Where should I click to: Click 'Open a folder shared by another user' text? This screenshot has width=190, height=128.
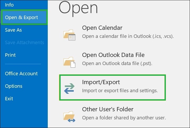click(124, 118)
